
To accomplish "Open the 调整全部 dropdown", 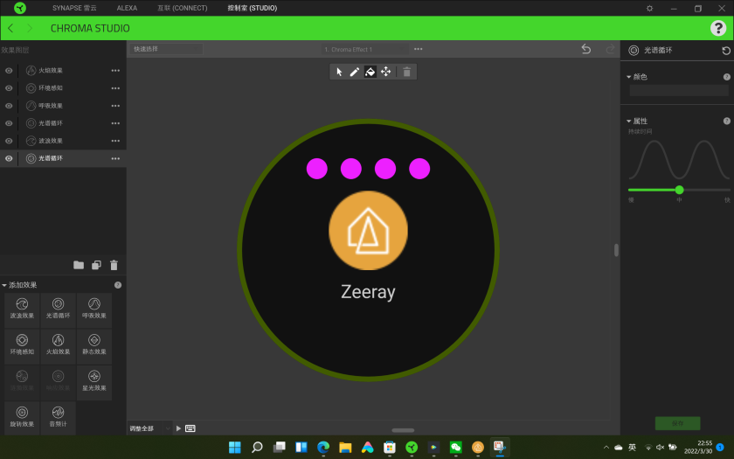I will (149, 428).
